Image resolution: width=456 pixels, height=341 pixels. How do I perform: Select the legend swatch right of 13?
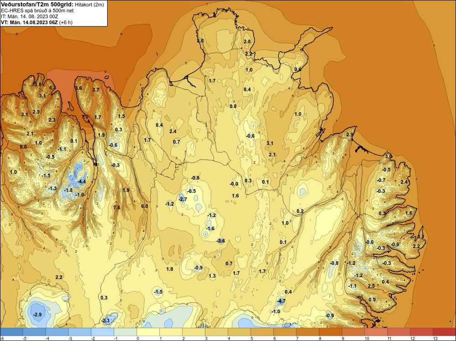tap(444, 332)
